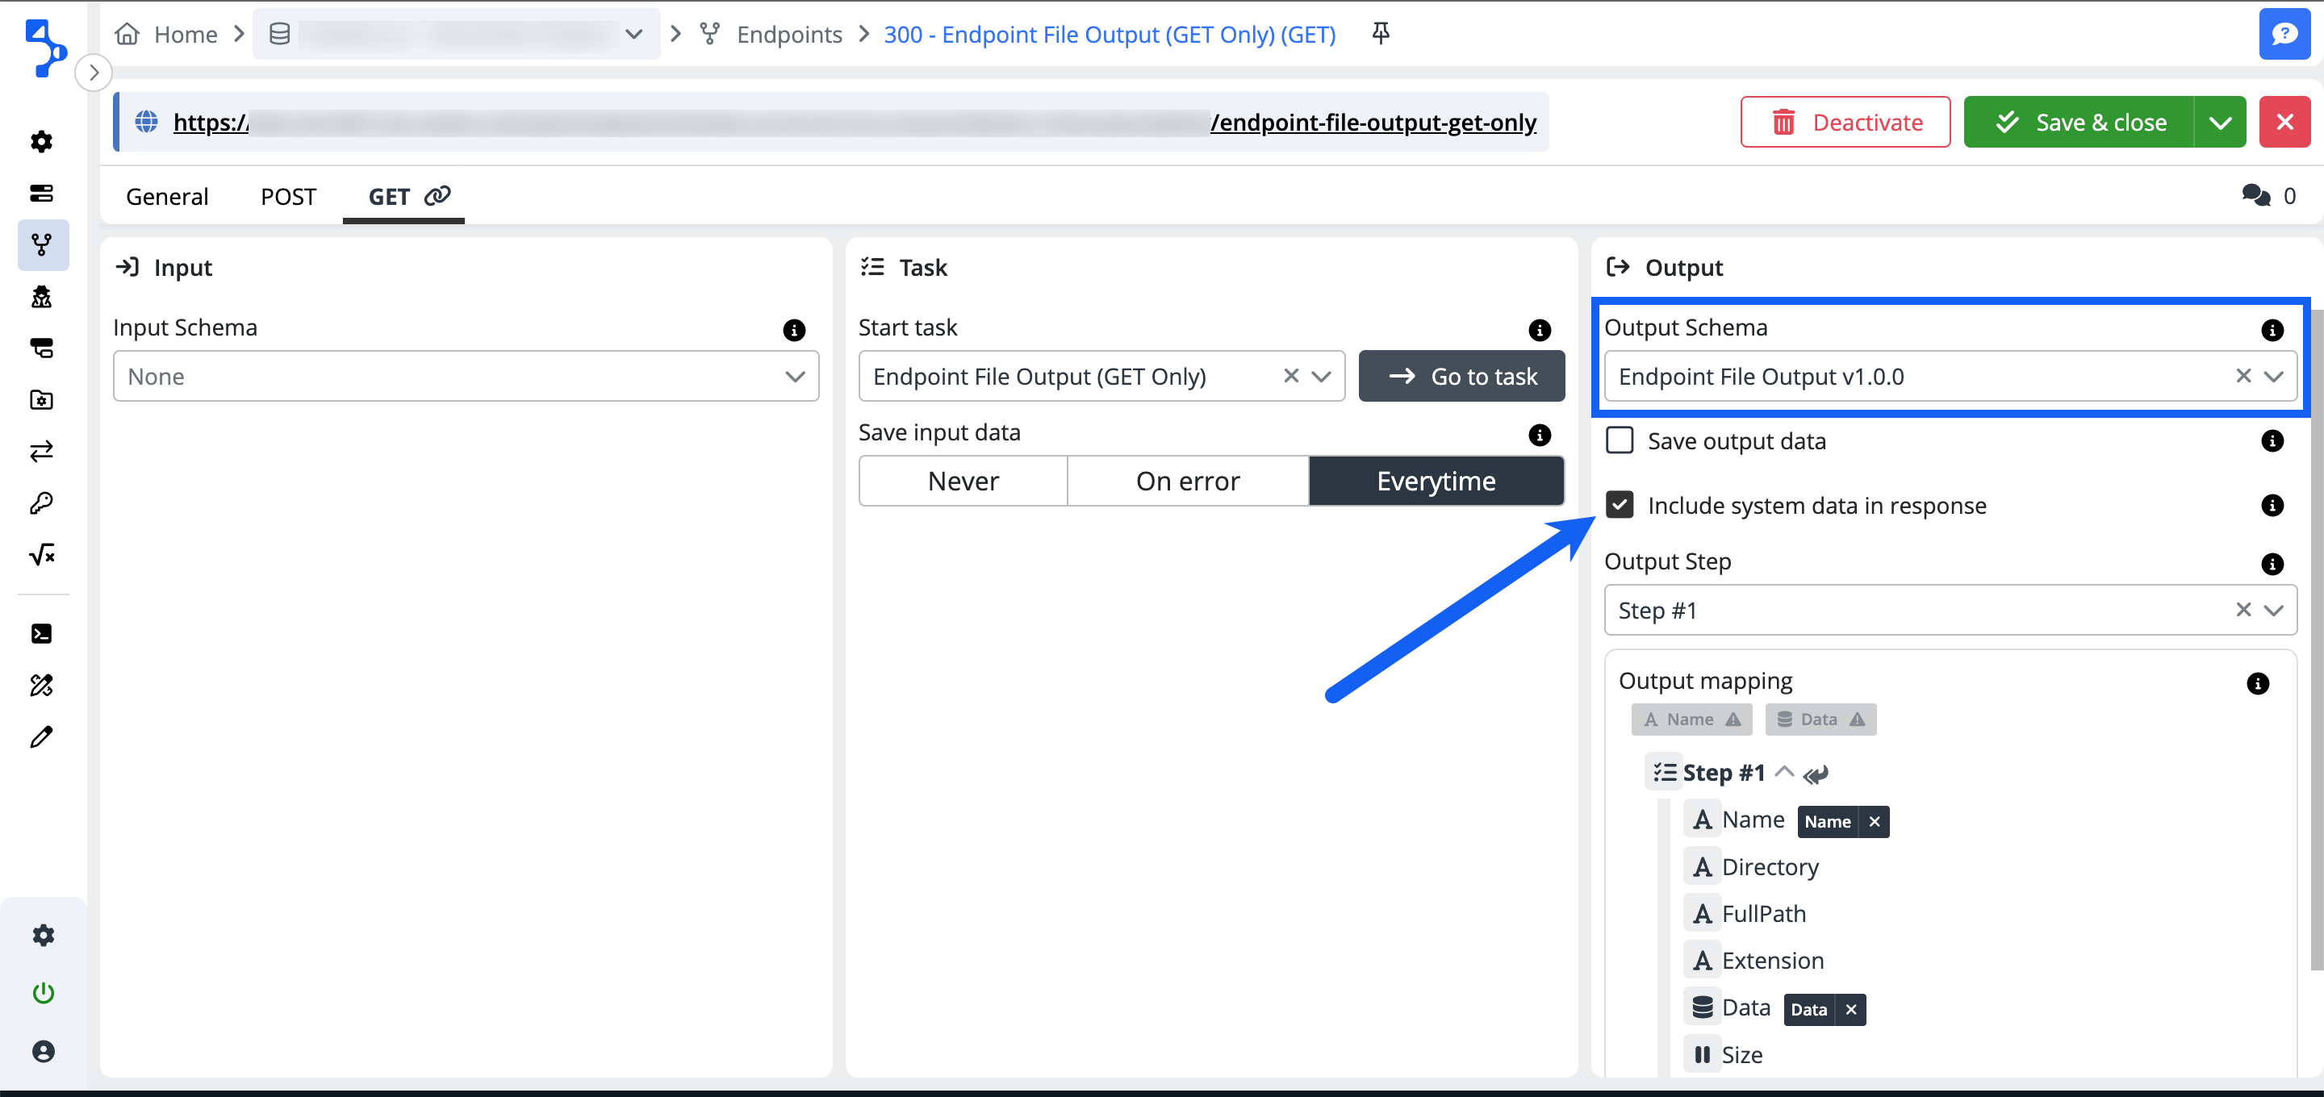Enable the Save output data checkbox
The height and width of the screenshot is (1097, 2324).
pyautogui.click(x=1620, y=440)
